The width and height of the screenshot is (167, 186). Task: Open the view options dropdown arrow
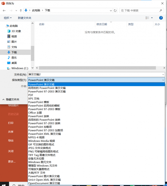(x=152, y=18)
